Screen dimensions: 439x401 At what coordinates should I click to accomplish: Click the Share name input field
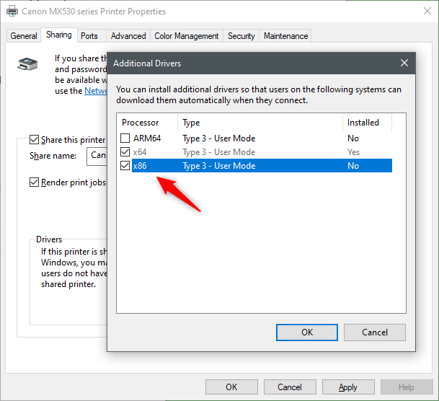(97, 155)
